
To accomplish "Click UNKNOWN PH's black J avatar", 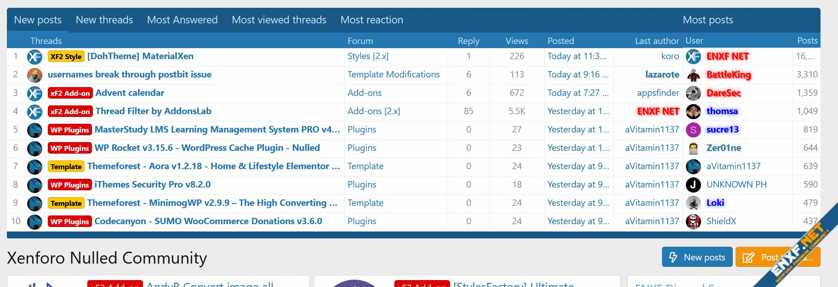I will tap(693, 185).
